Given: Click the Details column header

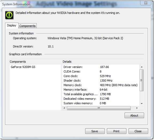Looking at the screenshot, I should click(x=103, y=62).
